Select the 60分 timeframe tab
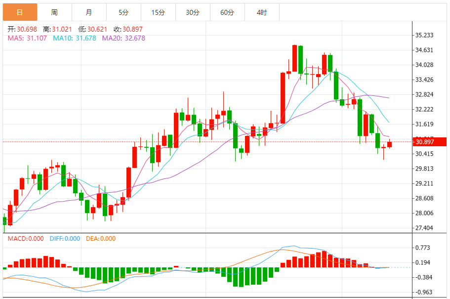The width and height of the screenshot is (450, 299). point(227,12)
